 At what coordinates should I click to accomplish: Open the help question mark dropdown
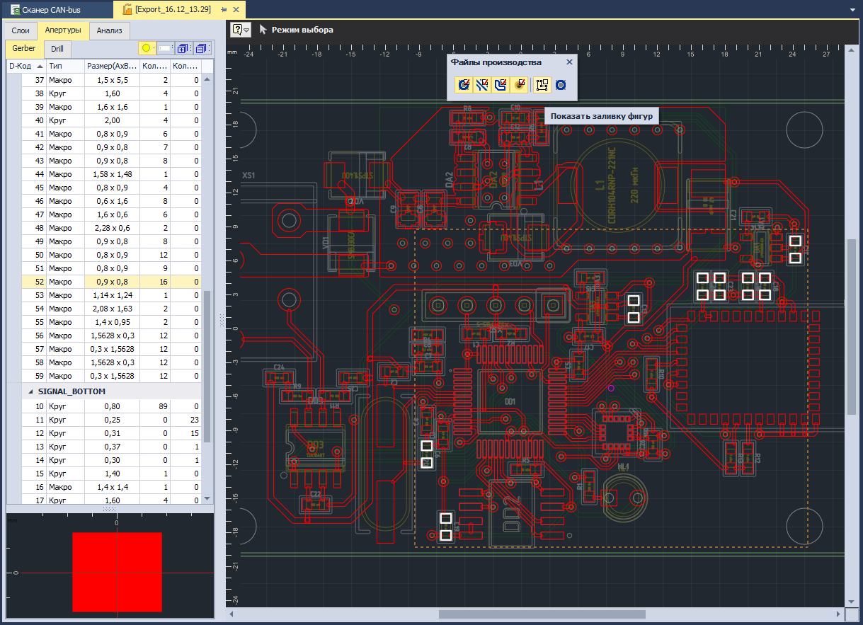pyautogui.click(x=241, y=30)
